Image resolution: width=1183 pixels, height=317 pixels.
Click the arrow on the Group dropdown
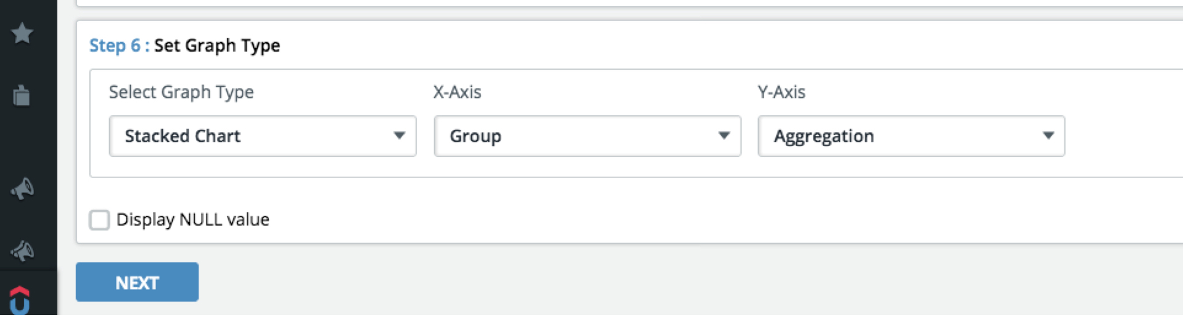724,135
